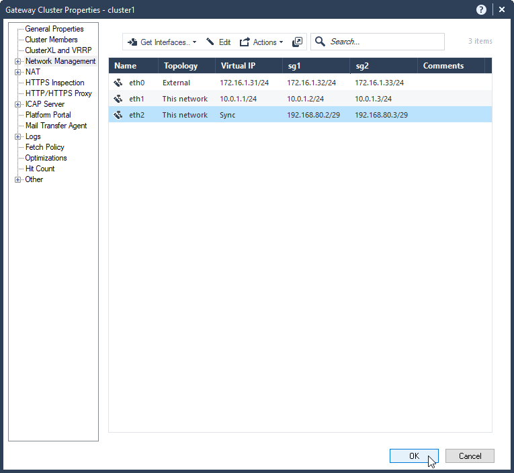Open the Hit Count page
Image resolution: width=514 pixels, height=473 pixels.
tap(40, 169)
